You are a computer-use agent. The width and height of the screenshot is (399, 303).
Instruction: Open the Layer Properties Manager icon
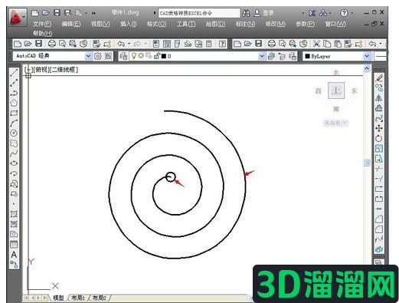(124, 56)
